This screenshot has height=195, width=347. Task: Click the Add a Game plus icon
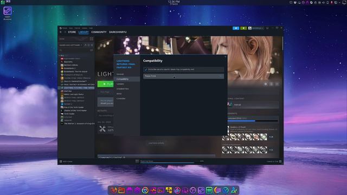61,161
